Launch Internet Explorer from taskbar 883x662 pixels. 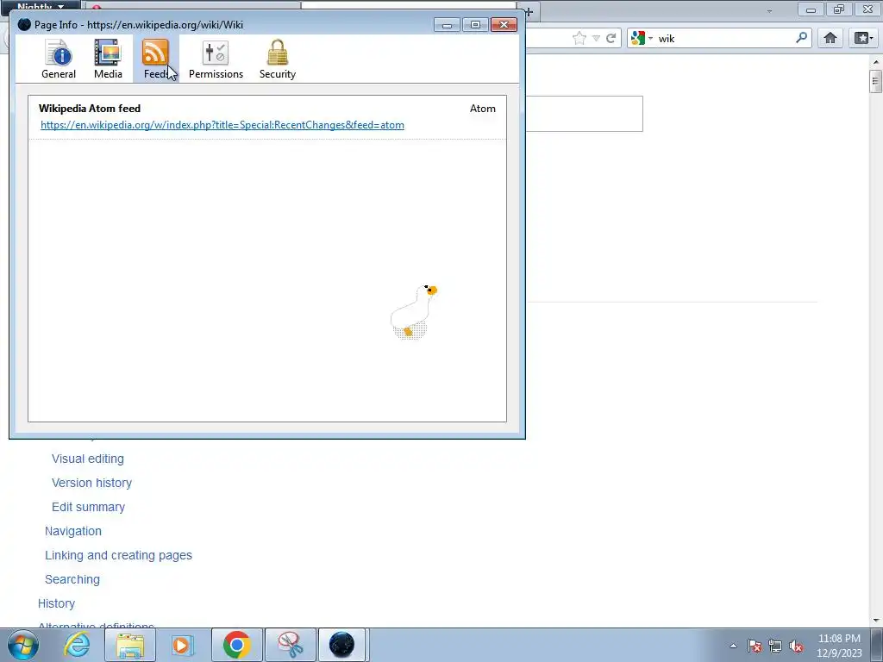click(x=77, y=645)
